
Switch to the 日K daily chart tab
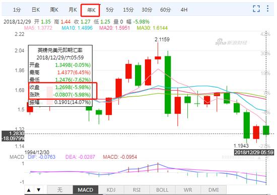36,10
